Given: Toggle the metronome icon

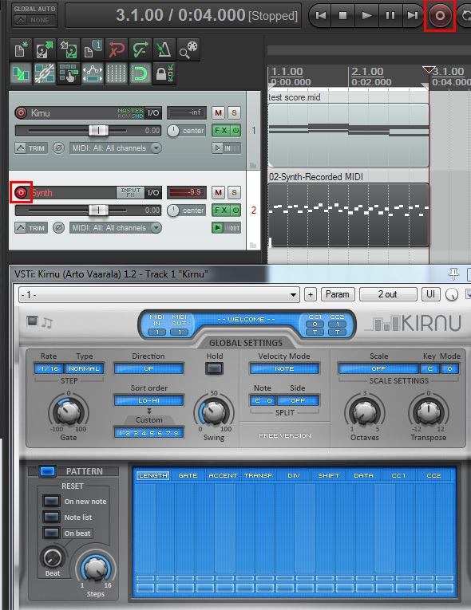Looking at the screenshot, I should [164, 49].
